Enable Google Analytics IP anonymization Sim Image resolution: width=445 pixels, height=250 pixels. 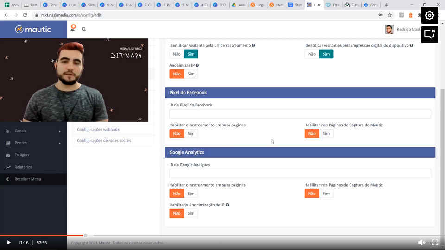click(191, 213)
